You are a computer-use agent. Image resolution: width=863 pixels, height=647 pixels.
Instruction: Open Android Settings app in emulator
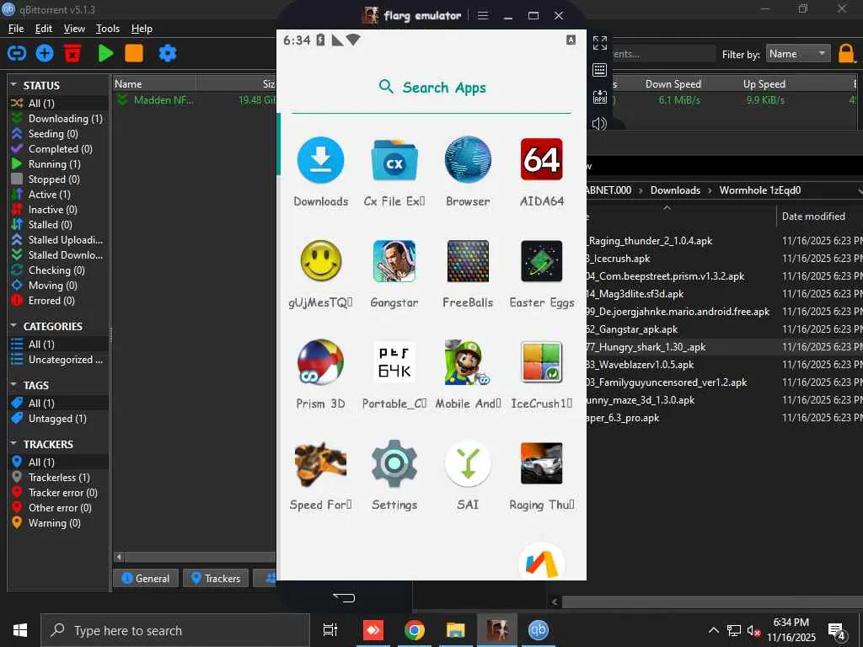(394, 464)
